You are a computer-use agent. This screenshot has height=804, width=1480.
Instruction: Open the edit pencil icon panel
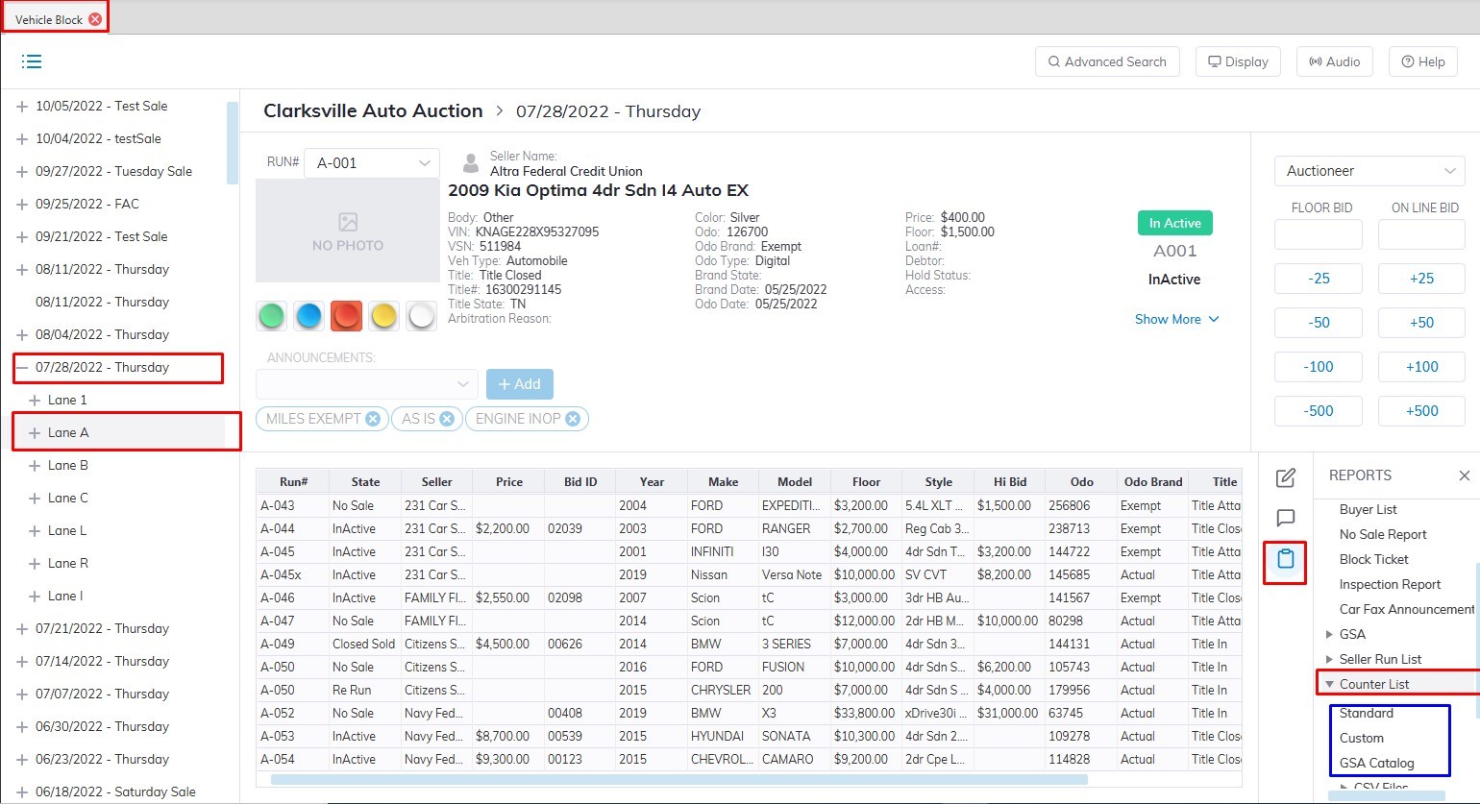pyautogui.click(x=1285, y=478)
